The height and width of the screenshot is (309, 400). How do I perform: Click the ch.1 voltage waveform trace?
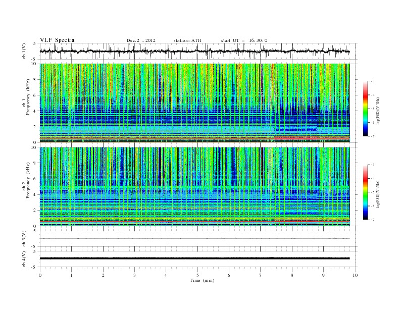194,51
